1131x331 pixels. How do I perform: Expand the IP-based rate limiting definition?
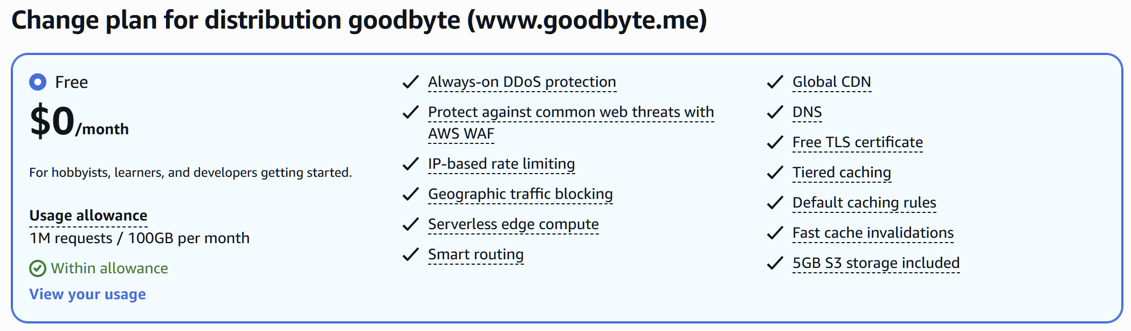[501, 163]
